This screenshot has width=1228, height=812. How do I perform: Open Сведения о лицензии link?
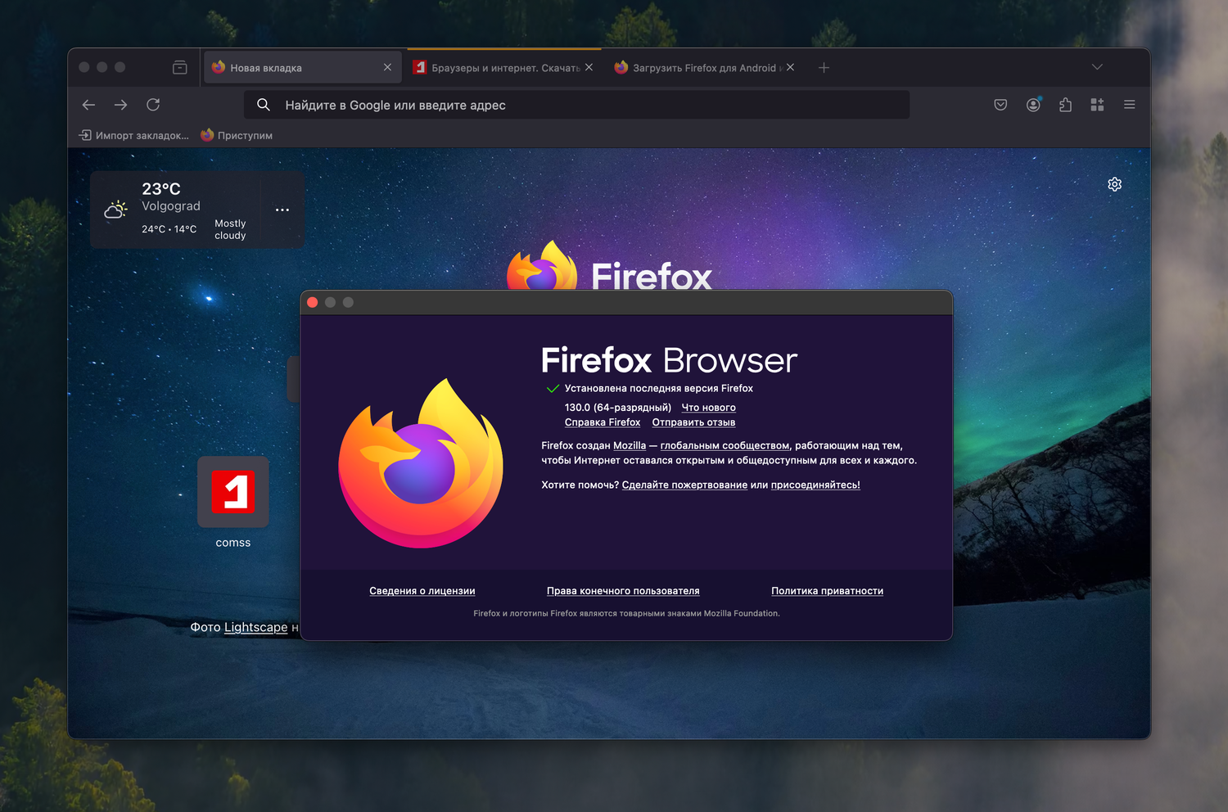click(422, 591)
